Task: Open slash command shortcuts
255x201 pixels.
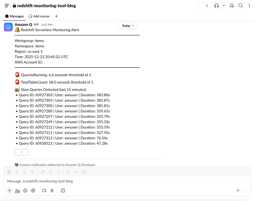Action: [63, 191]
